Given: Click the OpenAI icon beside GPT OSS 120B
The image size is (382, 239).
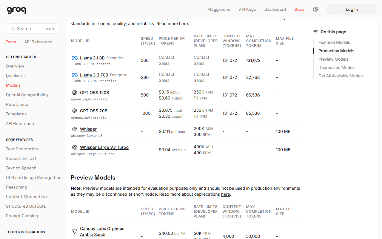Looking at the screenshot, I should point(75,93).
